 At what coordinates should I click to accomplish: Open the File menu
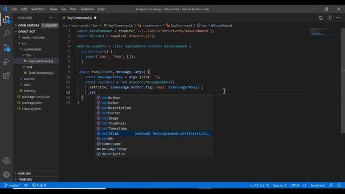point(14,9)
